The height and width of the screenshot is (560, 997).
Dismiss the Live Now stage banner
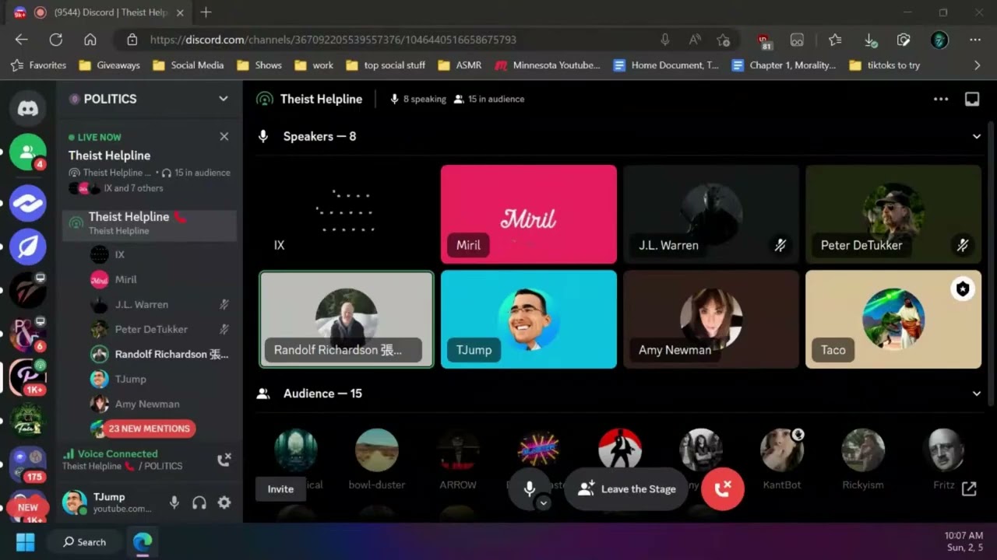point(224,137)
